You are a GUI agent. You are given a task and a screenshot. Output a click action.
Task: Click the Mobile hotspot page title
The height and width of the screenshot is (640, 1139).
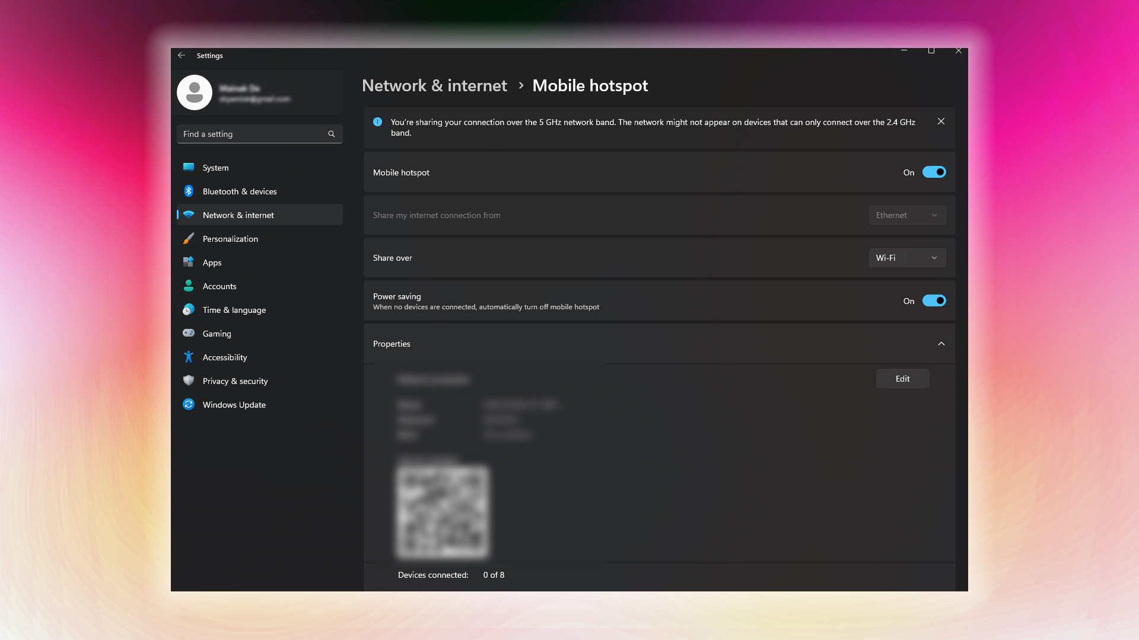pos(590,85)
